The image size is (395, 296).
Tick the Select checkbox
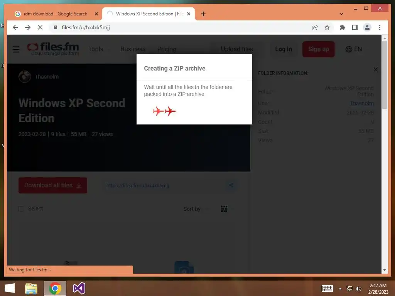pyautogui.click(x=21, y=209)
